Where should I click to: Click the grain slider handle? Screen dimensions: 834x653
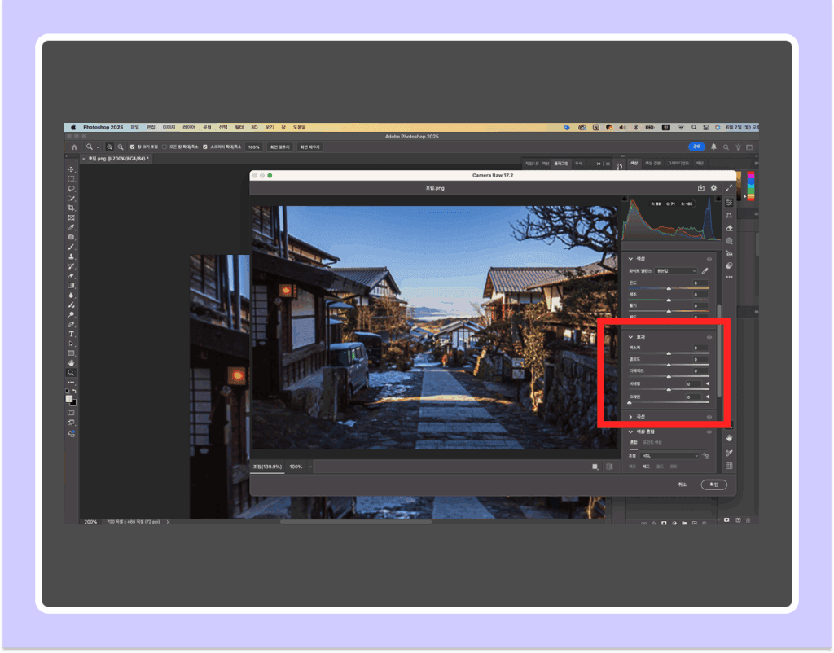click(x=630, y=402)
